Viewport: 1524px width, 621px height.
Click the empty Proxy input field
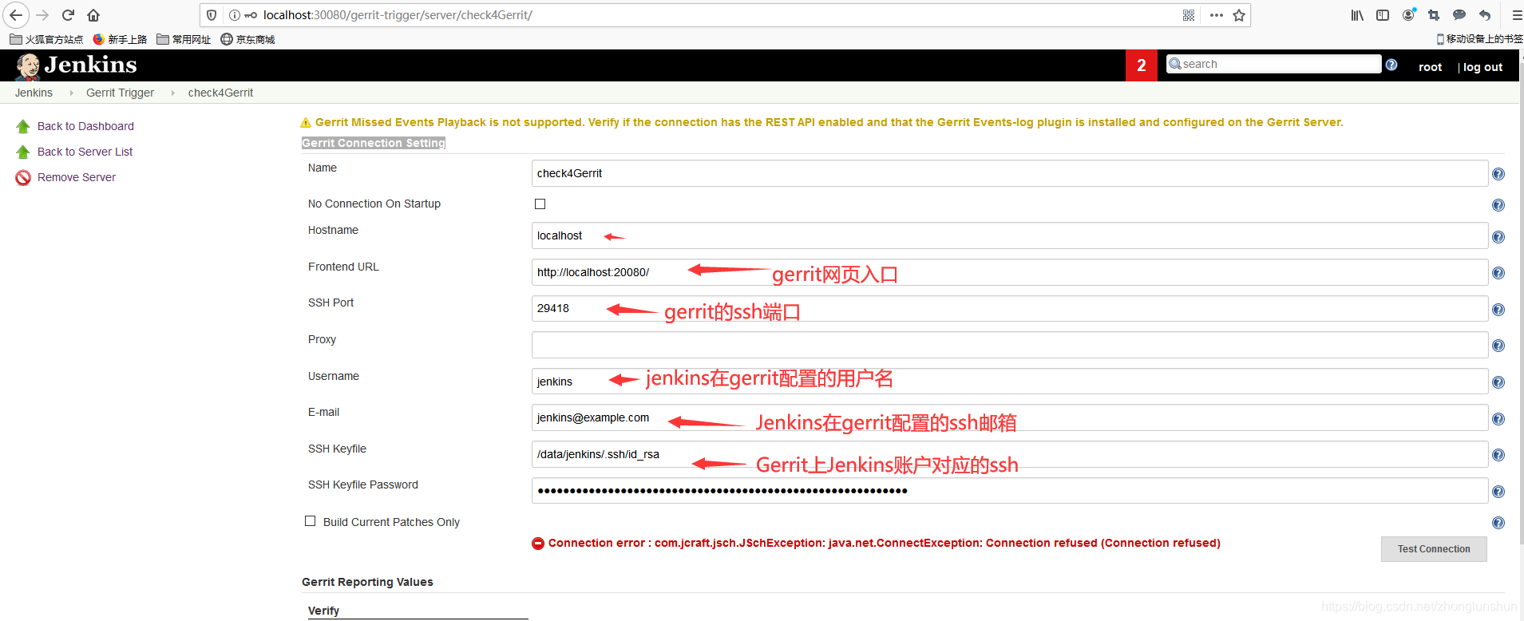[1010, 345]
